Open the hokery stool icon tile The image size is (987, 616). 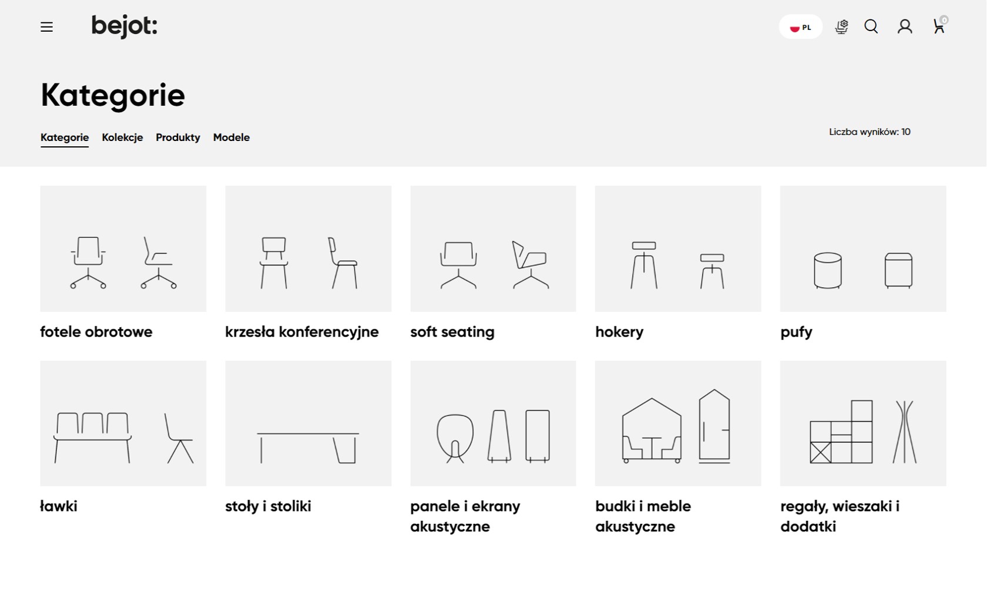tap(677, 248)
